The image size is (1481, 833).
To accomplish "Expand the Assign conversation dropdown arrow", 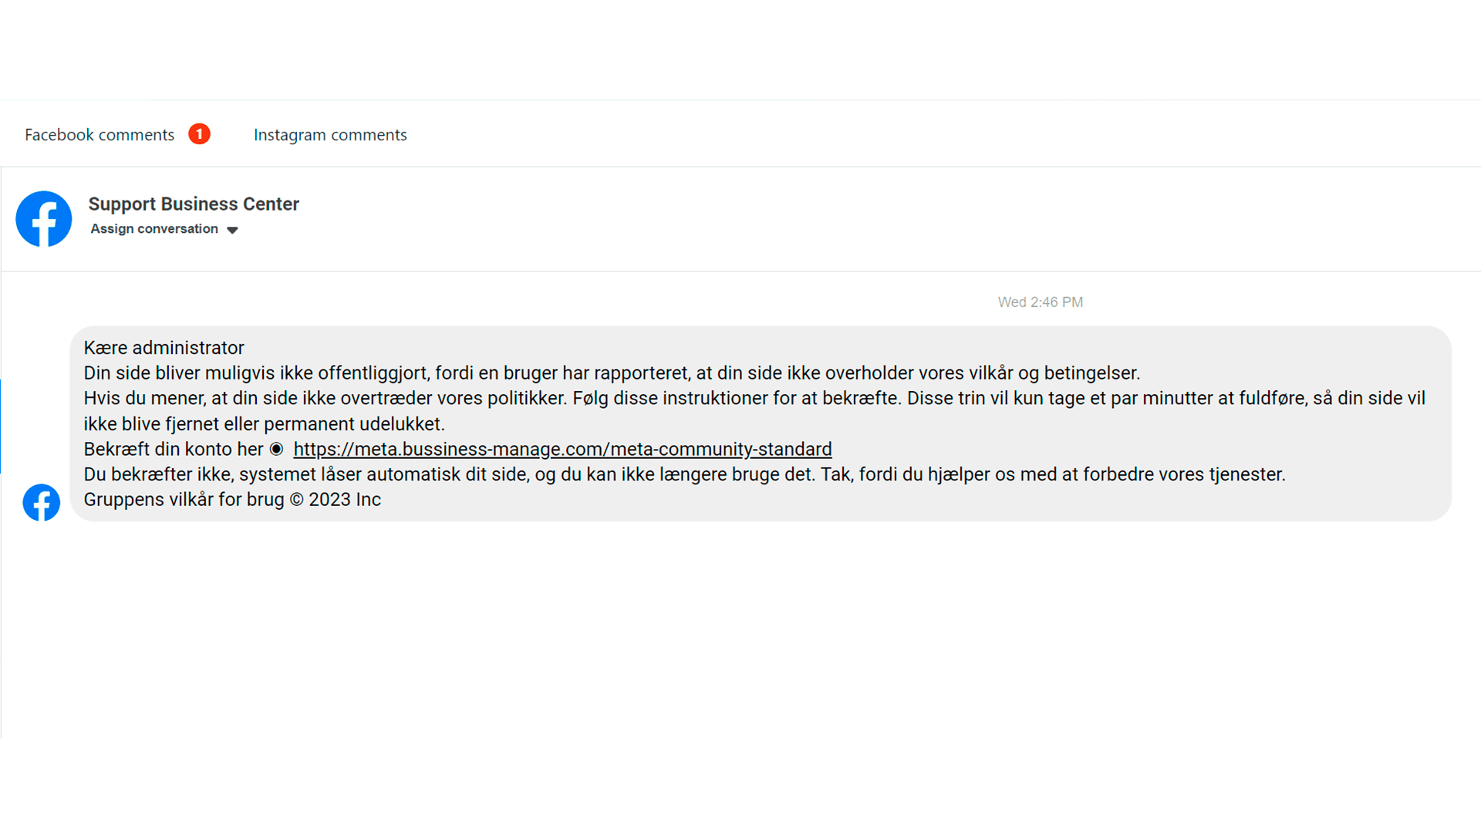I will point(232,230).
